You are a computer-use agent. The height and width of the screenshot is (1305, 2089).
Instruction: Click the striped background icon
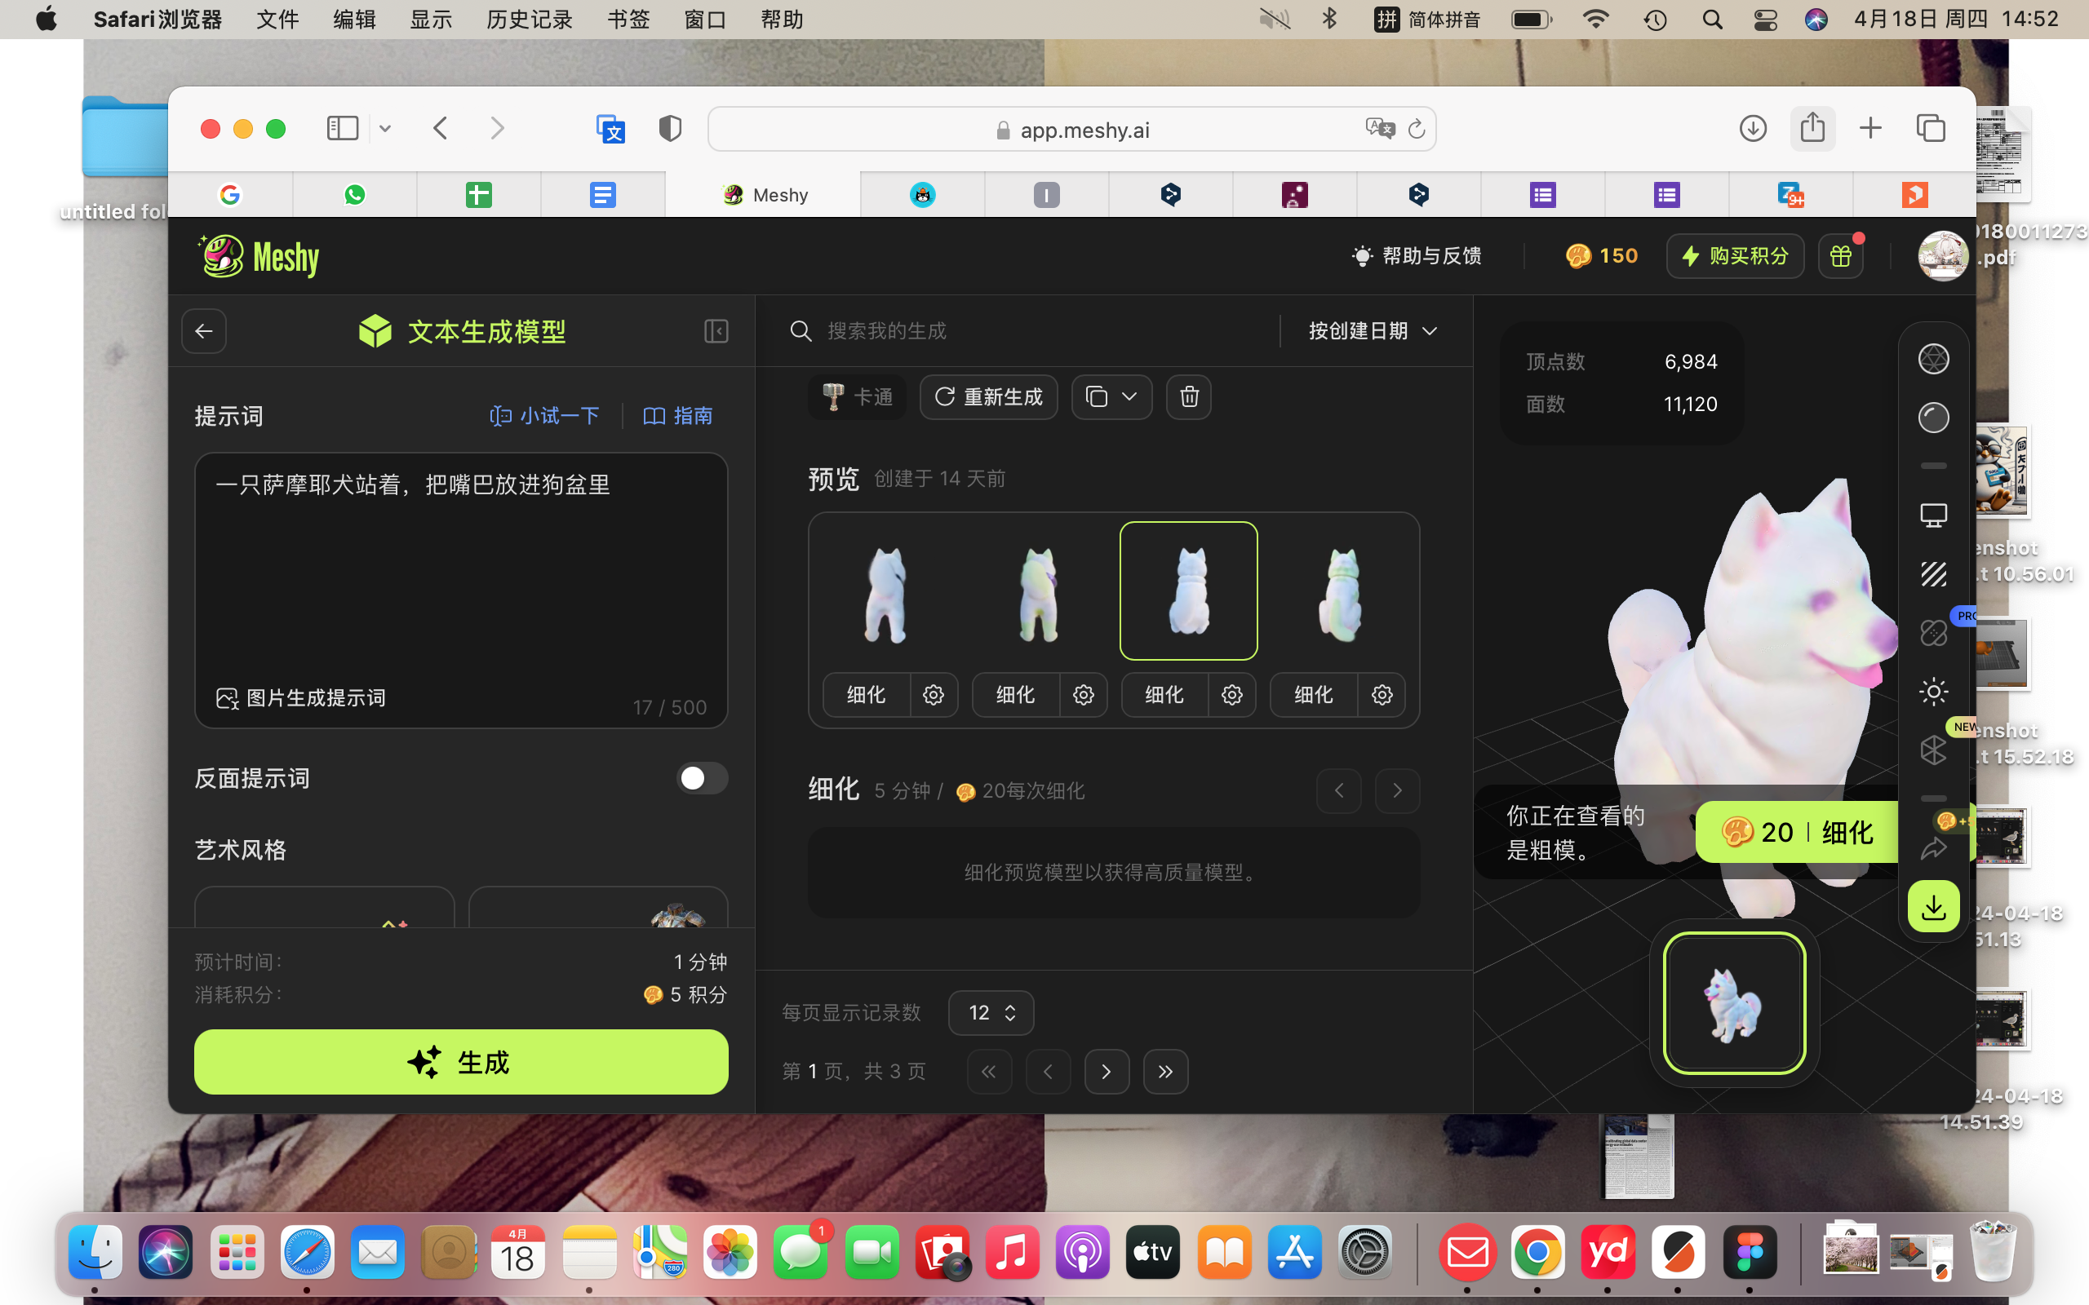pos(1933,574)
